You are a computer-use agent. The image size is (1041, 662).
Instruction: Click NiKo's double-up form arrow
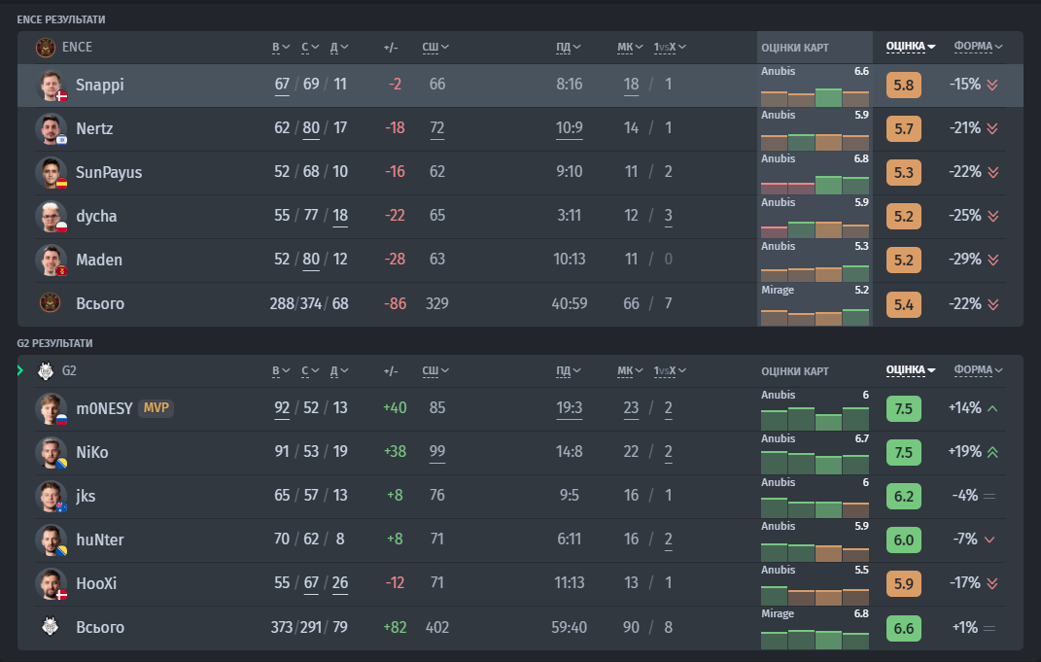coord(992,452)
